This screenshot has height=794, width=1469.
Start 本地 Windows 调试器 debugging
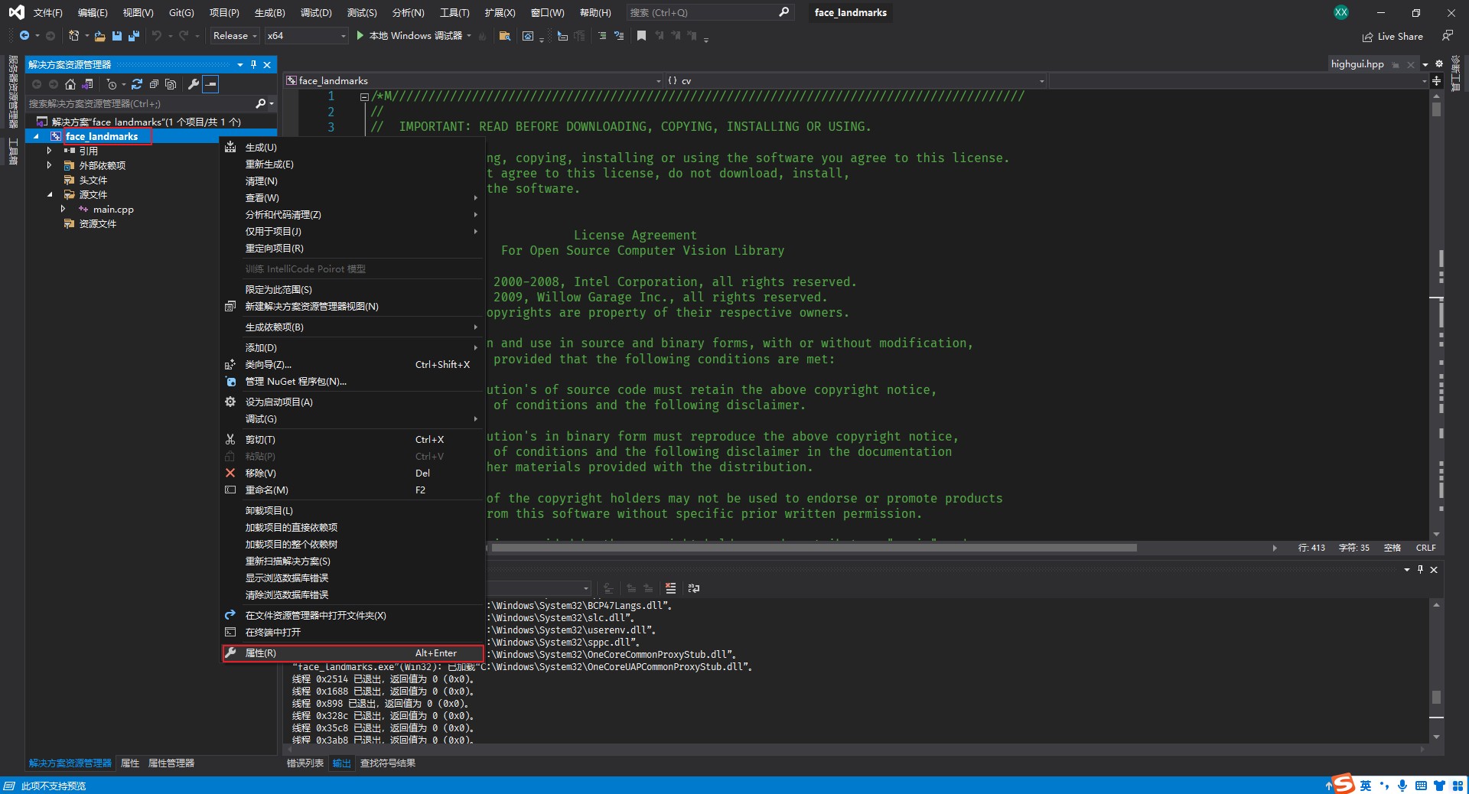[x=414, y=36]
